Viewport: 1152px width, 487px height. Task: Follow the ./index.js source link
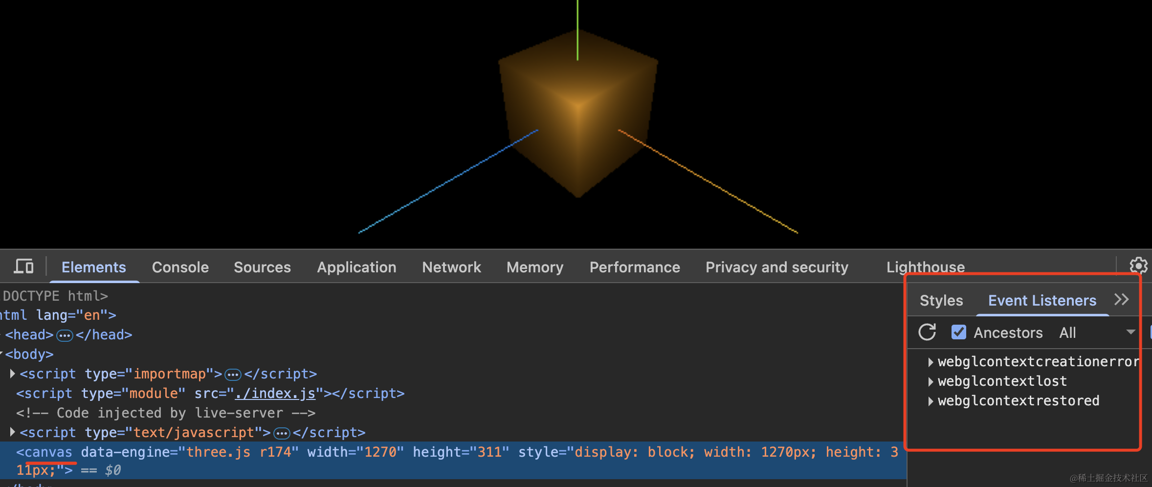(275, 394)
